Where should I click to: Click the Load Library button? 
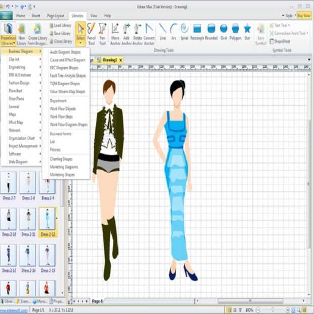(60, 25)
